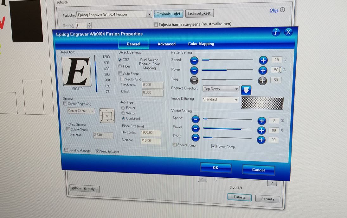Open the Center-Center position dropdown
This screenshot has height=218, width=347.
pyautogui.click(x=81, y=111)
